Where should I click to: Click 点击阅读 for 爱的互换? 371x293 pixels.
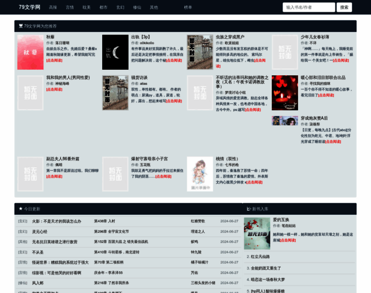click(288, 240)
